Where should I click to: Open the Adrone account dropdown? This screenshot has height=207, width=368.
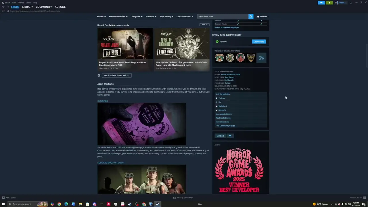click(x=342, y=3)
